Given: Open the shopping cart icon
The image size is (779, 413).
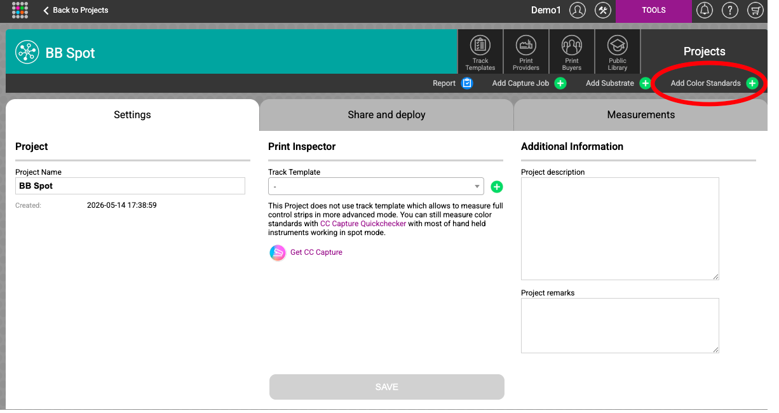Looking at the screenshot, I should click(x=755, y=10).
